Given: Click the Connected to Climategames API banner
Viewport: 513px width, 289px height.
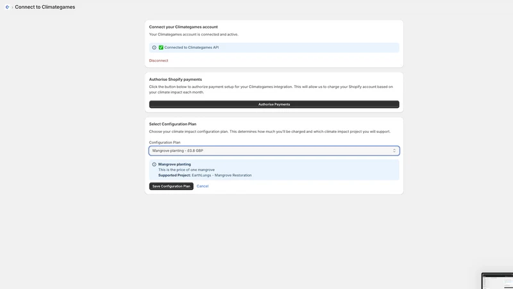Looking at the screenshot, I should pos(274,48).
